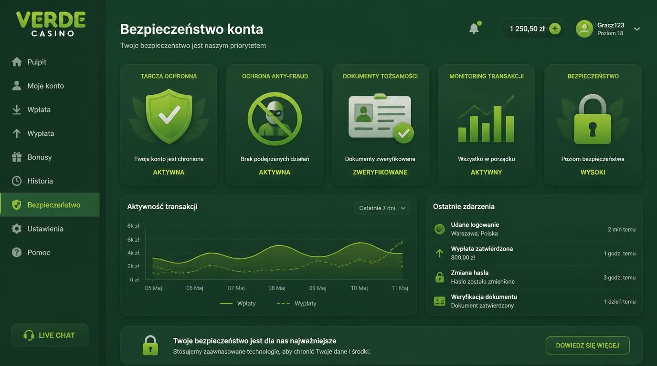Open the Ustawienia gear icon
Screen dimensions: 657x366
(17, 229)
